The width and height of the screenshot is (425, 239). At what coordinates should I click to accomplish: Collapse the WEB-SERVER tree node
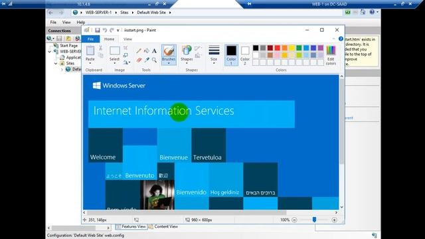50,52
